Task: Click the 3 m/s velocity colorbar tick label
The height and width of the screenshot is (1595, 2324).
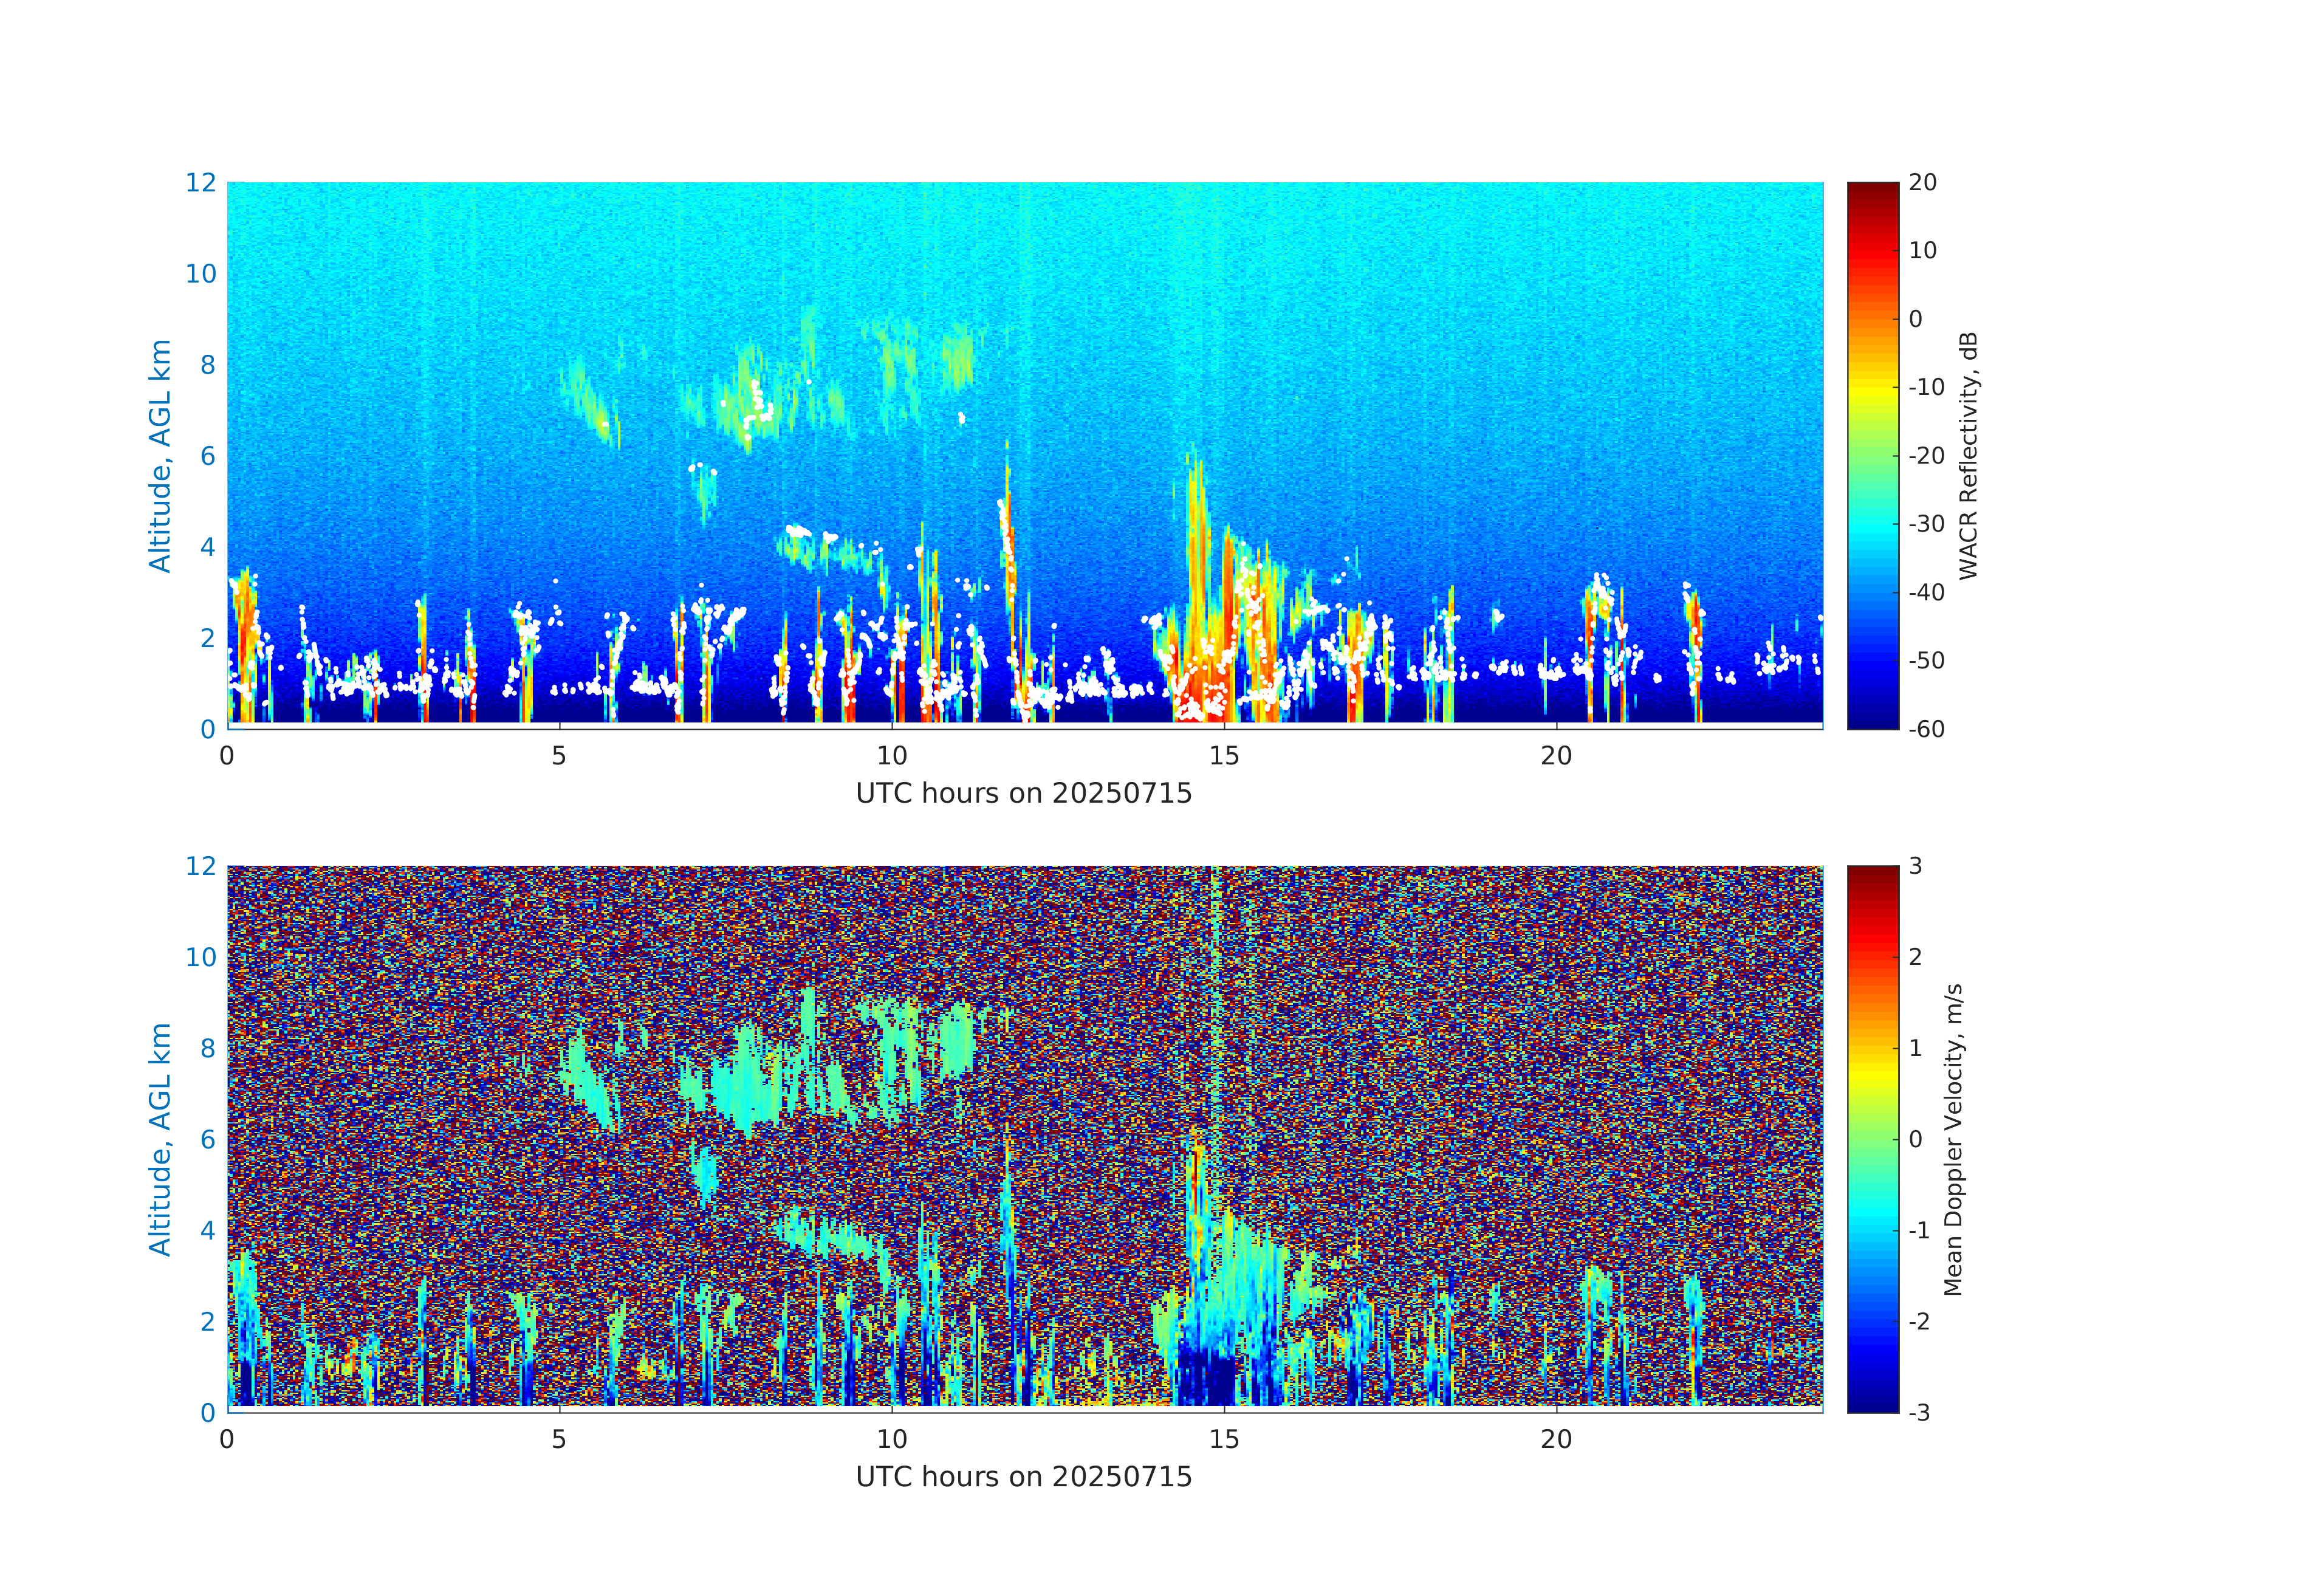Action: 1915,866
